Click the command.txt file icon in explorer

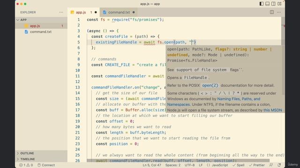coord(26,32)
